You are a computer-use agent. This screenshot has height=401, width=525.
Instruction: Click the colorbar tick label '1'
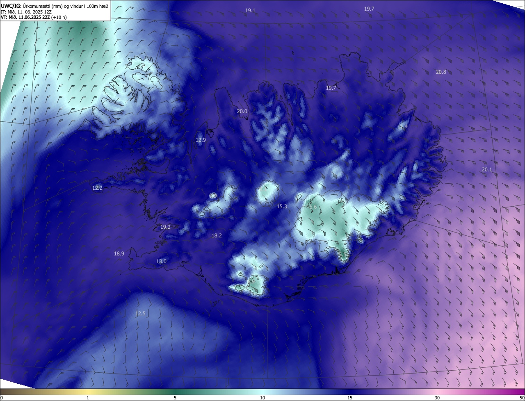point(88,398)
